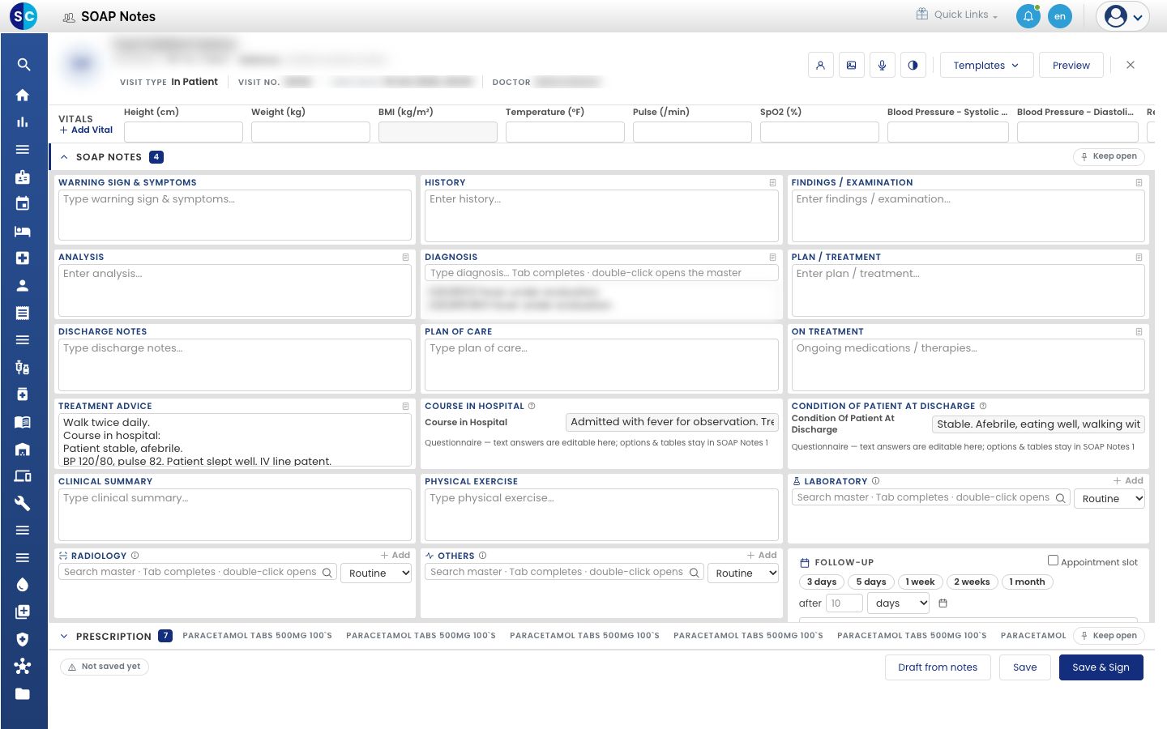Click the patient profile icon button
The width and height of the screenshot is (1167, 729).
(821, 66)
